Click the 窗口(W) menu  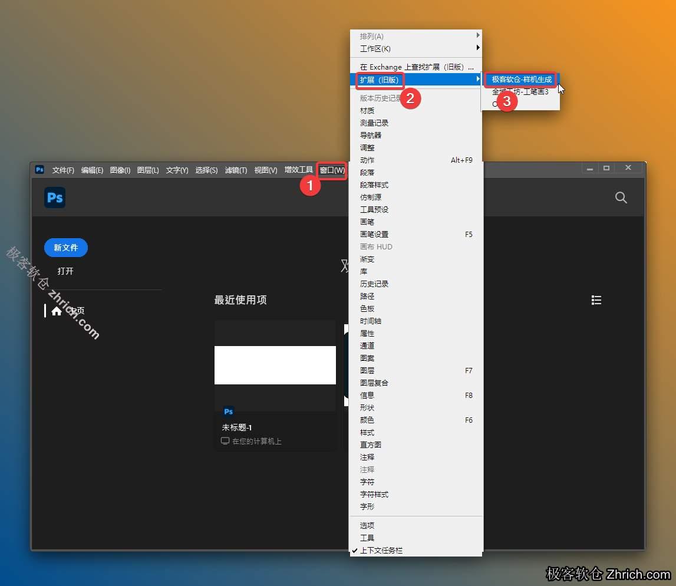(332, 170)
